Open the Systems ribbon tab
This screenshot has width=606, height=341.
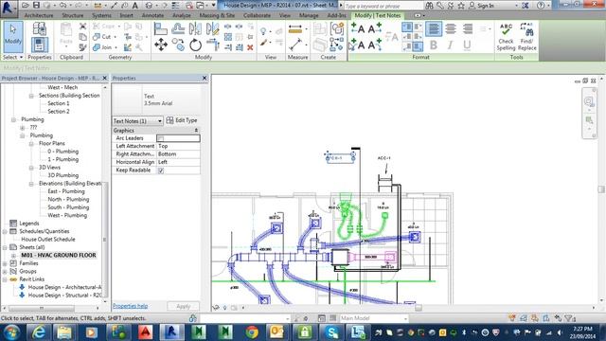point(101,15)
